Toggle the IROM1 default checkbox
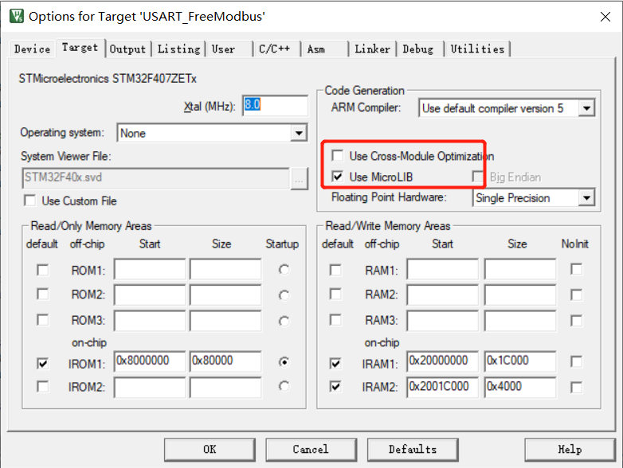 tap(43, 363)
